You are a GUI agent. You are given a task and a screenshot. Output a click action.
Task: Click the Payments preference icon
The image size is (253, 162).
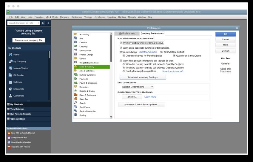75,78
